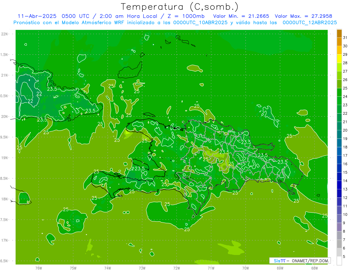
Task: Click the "Temperatura (C,somb.)" title
Action: pos(179,7)
